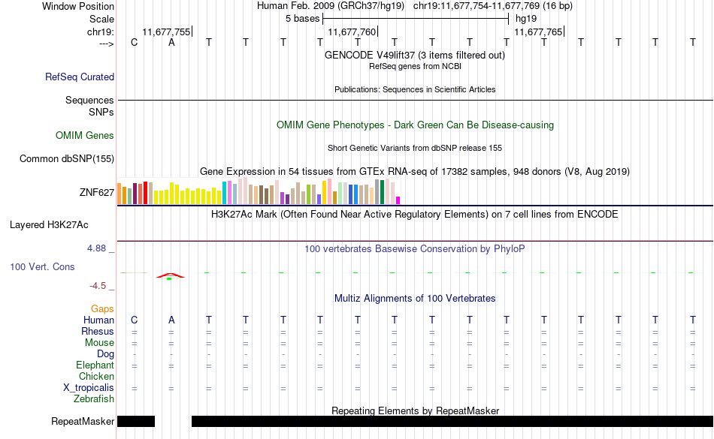Click the 5 bases scale text
This screenshot has height=439, width=714.
coord(302,19)
